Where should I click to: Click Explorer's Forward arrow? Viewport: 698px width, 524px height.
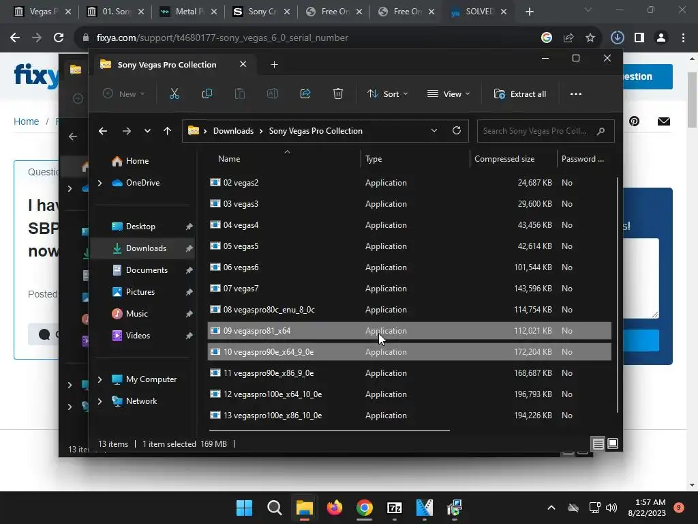(x=127, y=131)
